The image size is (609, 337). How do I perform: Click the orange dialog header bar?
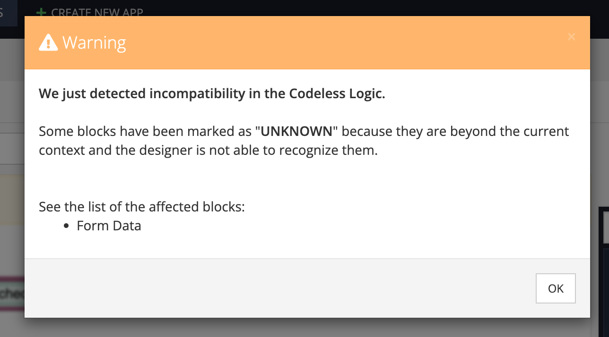click(307, 43)
